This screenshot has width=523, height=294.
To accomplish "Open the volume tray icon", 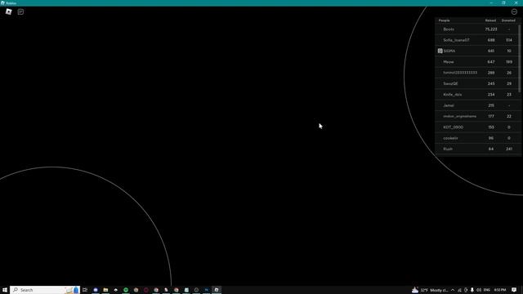I will 479,290.
